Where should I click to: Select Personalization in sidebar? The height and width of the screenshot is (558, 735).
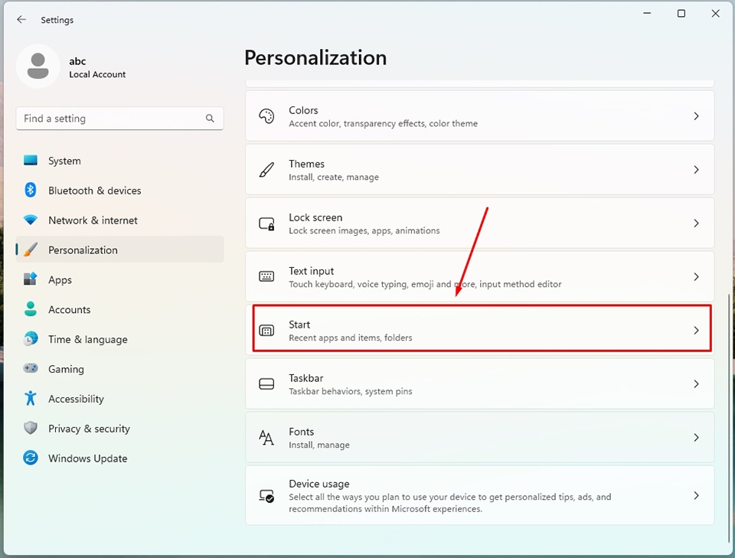click(x=120, y=250)
